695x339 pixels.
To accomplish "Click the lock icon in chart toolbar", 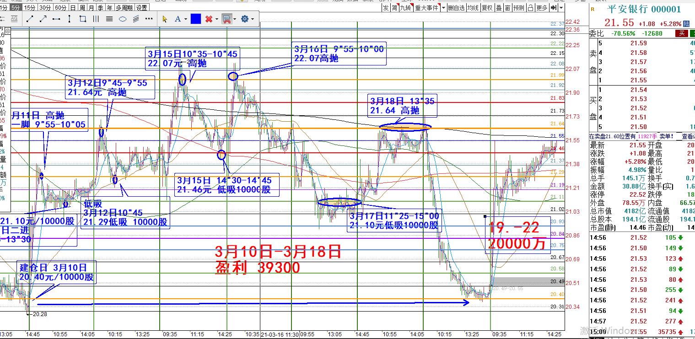I will tap(530, 8).
